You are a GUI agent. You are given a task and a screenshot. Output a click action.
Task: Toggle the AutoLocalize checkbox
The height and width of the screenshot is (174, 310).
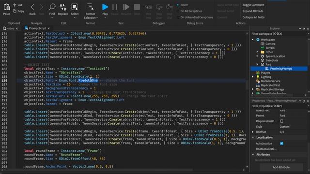pos(281,144)
